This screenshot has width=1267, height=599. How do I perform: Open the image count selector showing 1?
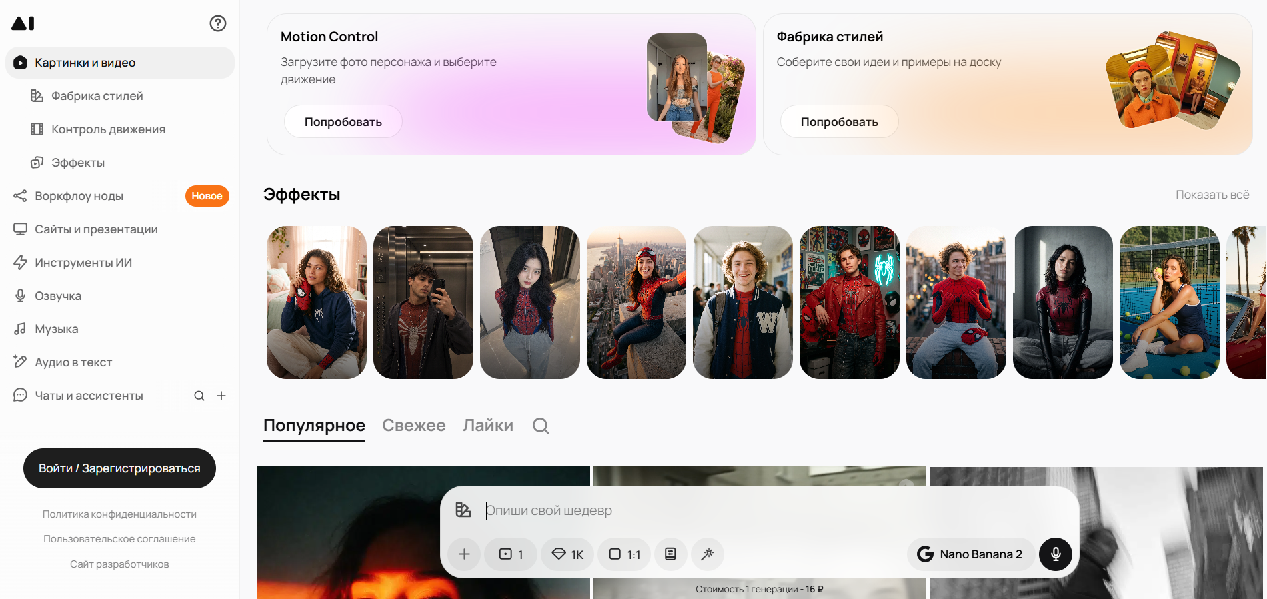click(x=511, y=554)
